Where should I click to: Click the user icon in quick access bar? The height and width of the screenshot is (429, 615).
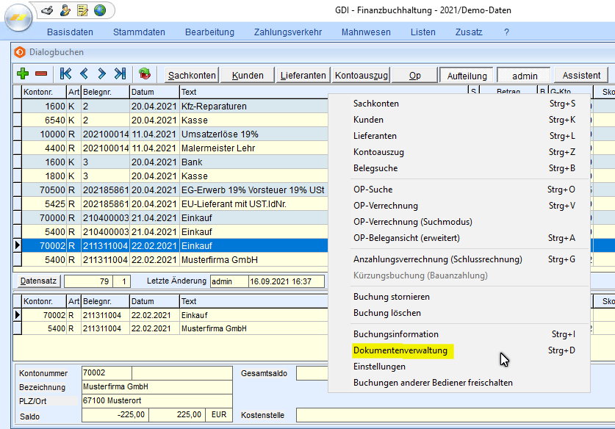tap(65, 10)
